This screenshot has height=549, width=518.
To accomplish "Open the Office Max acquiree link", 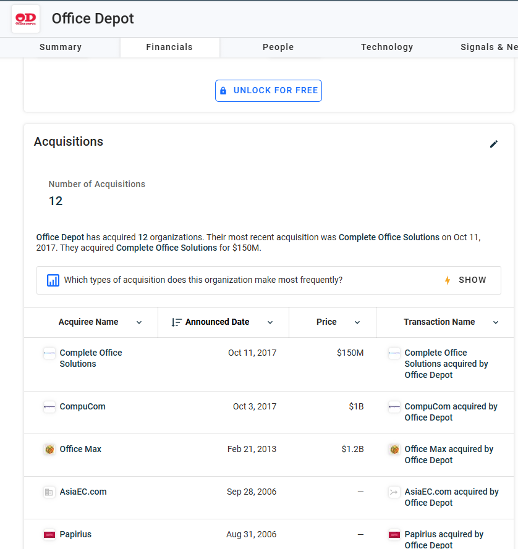I will pyautogui.click(x=80, y=449).
